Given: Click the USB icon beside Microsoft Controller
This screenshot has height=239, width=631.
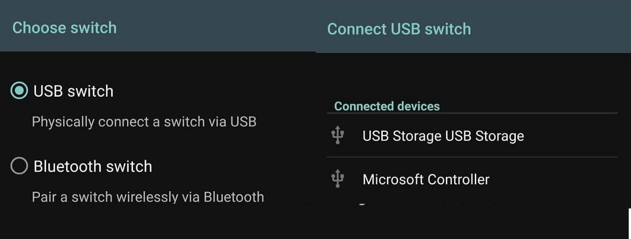Looking at the screenshot, I should 338,179.
